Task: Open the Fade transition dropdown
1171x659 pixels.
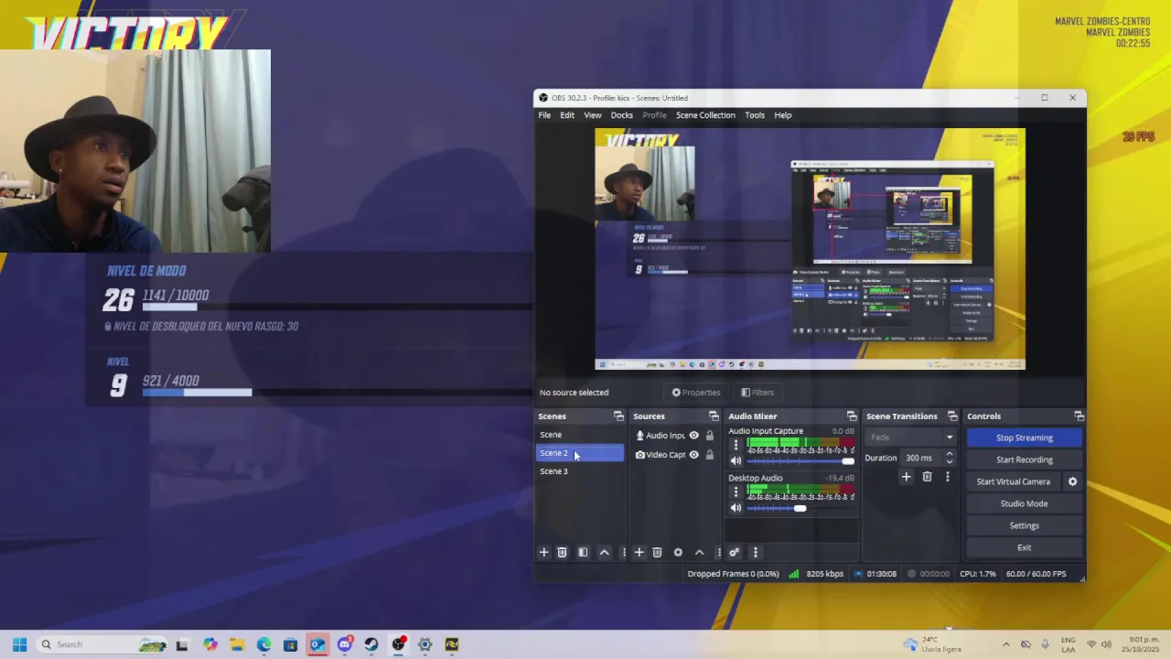Action: (910, 438)
